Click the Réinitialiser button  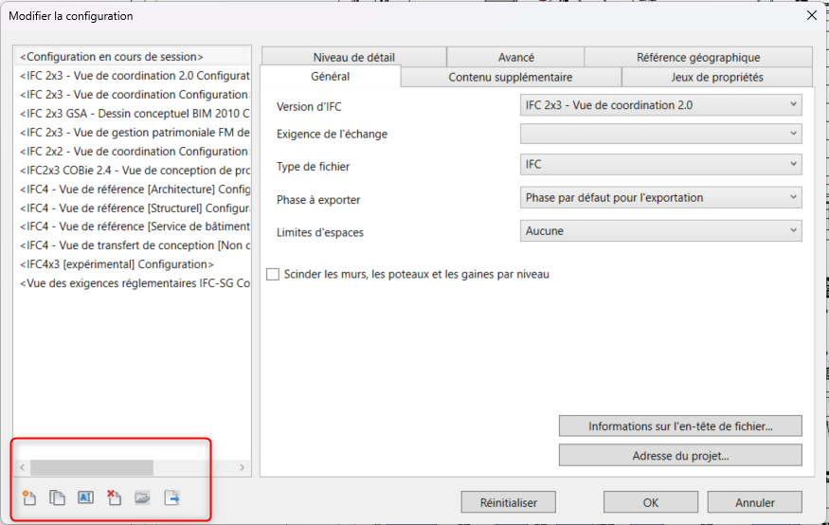pyautogui.click(x=508, y=502)
